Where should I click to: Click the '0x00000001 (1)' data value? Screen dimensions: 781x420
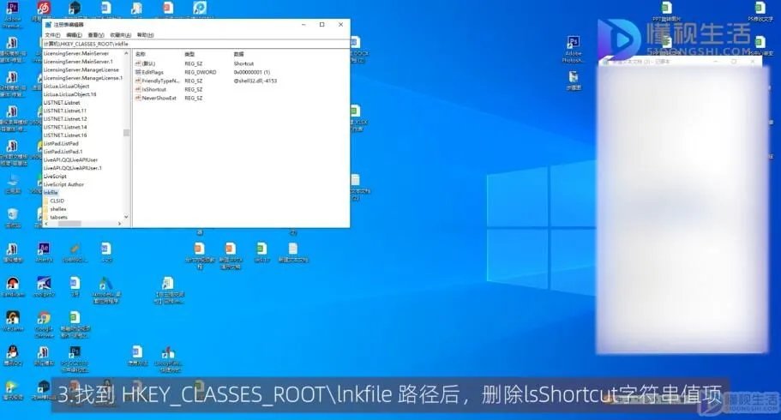pyautogui.click(x=252, y=72)
